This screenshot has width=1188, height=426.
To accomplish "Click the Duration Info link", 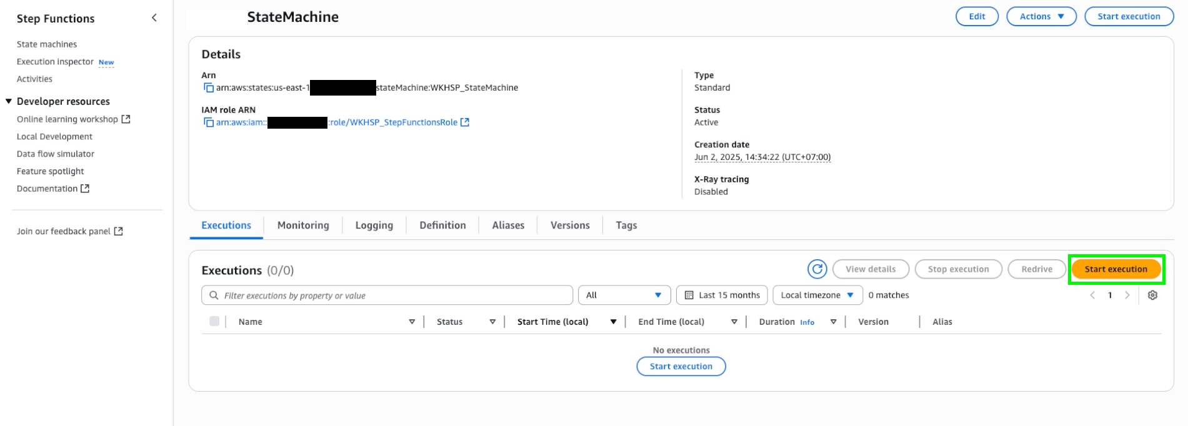I will point(807,322).
